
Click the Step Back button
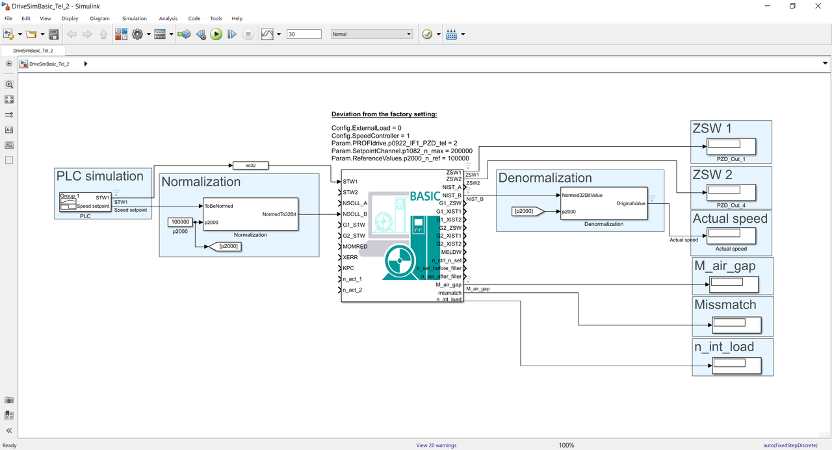(x=201, y=34)
